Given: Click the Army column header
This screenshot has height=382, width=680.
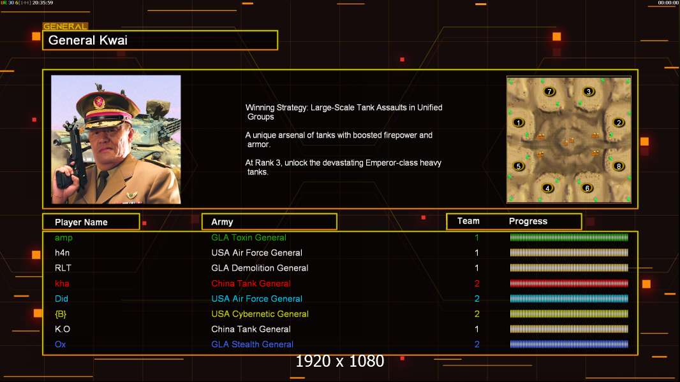Looking at the screenshot, I should 269,222.
